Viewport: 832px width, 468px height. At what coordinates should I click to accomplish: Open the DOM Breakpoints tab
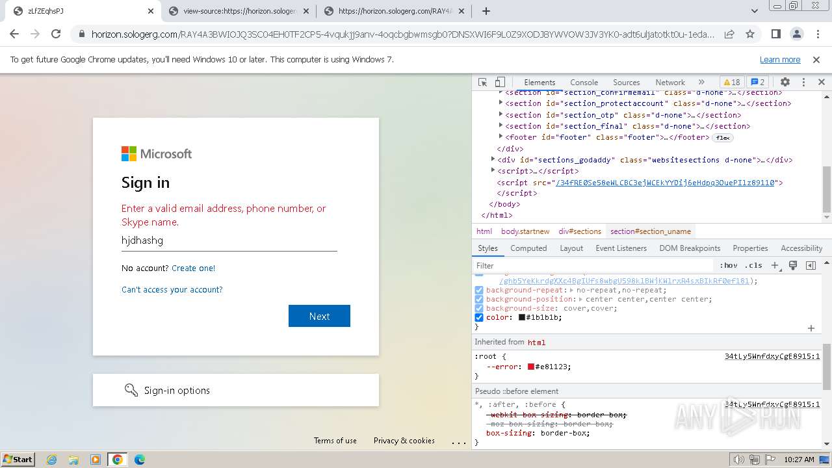pyautogui.click(x=690, y=248)
